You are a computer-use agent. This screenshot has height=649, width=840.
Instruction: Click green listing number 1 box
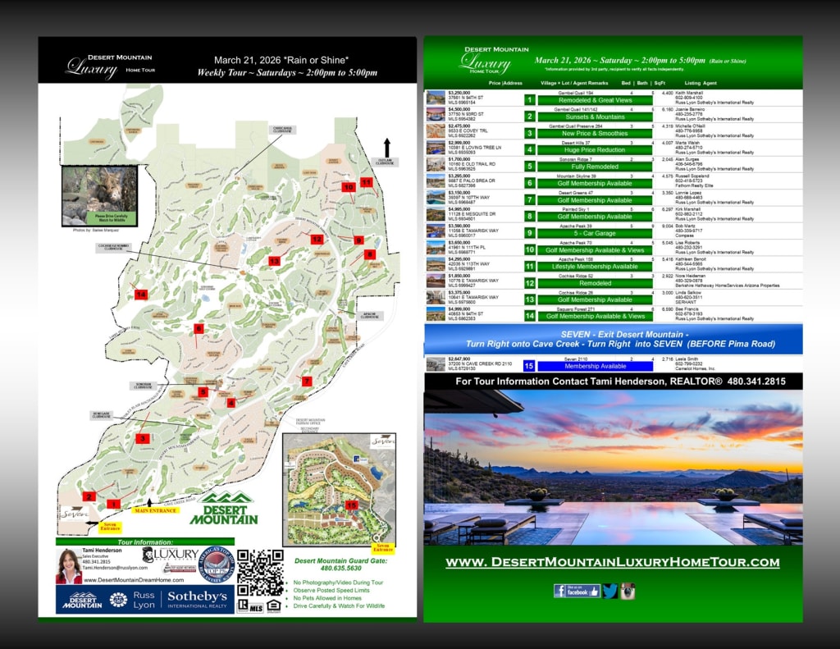(x=530, y=99)
